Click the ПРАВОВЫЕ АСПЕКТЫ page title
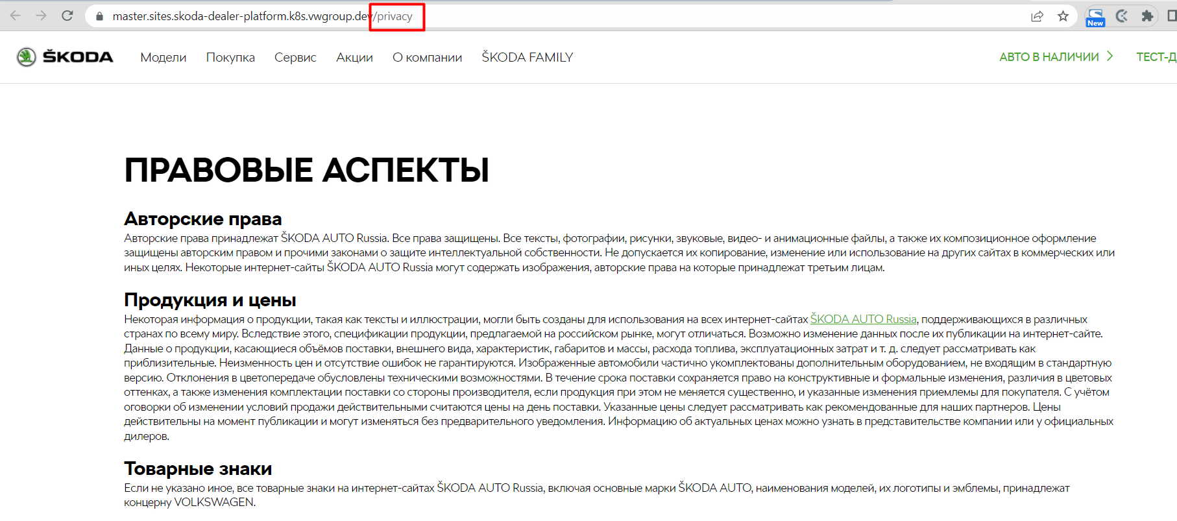 (306, 170)
